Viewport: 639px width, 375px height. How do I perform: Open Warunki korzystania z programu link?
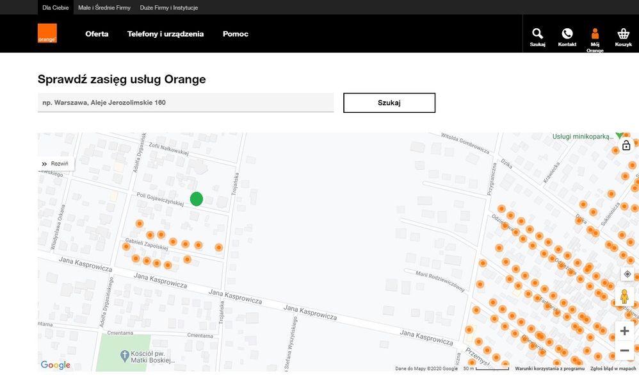pyautogui.click(x=549, y=369)
